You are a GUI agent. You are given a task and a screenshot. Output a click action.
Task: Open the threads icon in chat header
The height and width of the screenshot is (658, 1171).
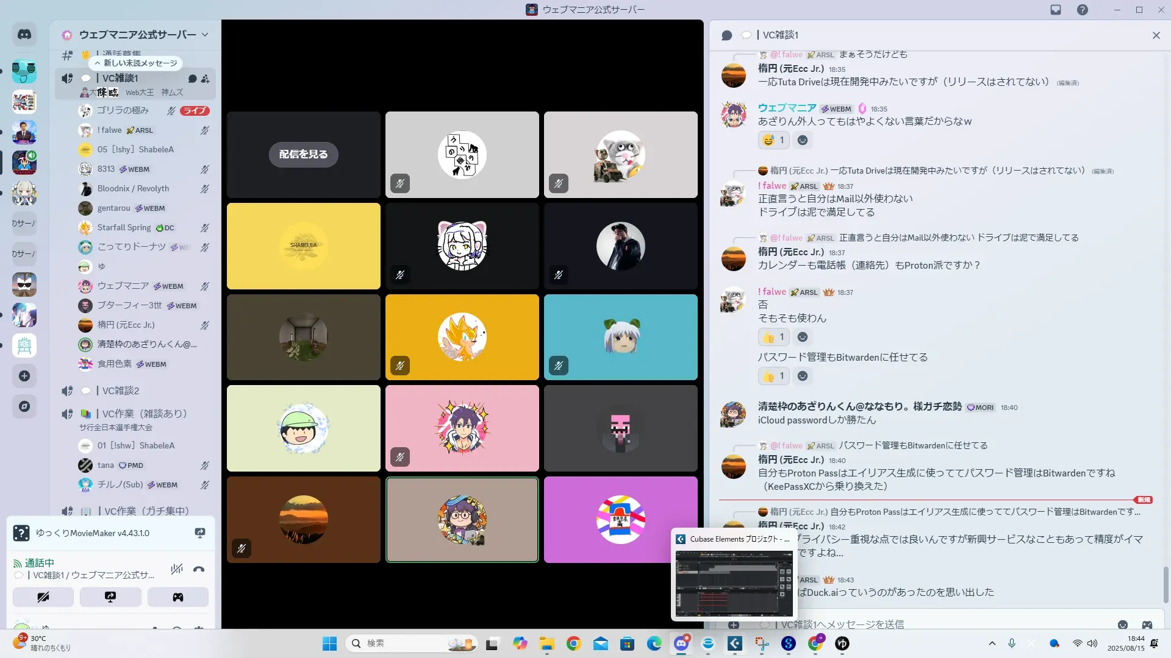(x=726, y=35)
